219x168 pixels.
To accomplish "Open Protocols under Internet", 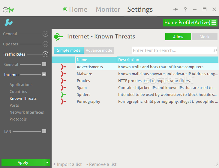I will click(x=18, y=119).
